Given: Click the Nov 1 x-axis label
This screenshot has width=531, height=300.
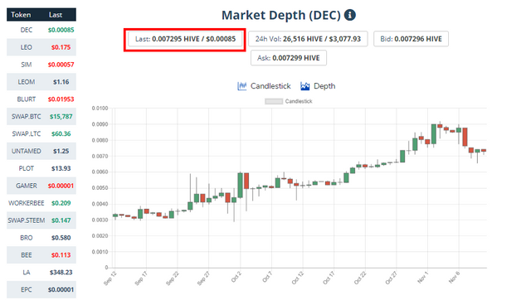Looking at the screenshot, I should [x=422, y=277].
